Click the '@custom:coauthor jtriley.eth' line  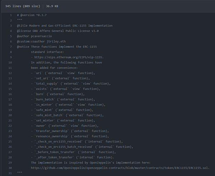tap(41, 42)
